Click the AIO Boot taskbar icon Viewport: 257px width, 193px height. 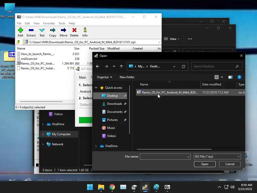tap(145, 187)
